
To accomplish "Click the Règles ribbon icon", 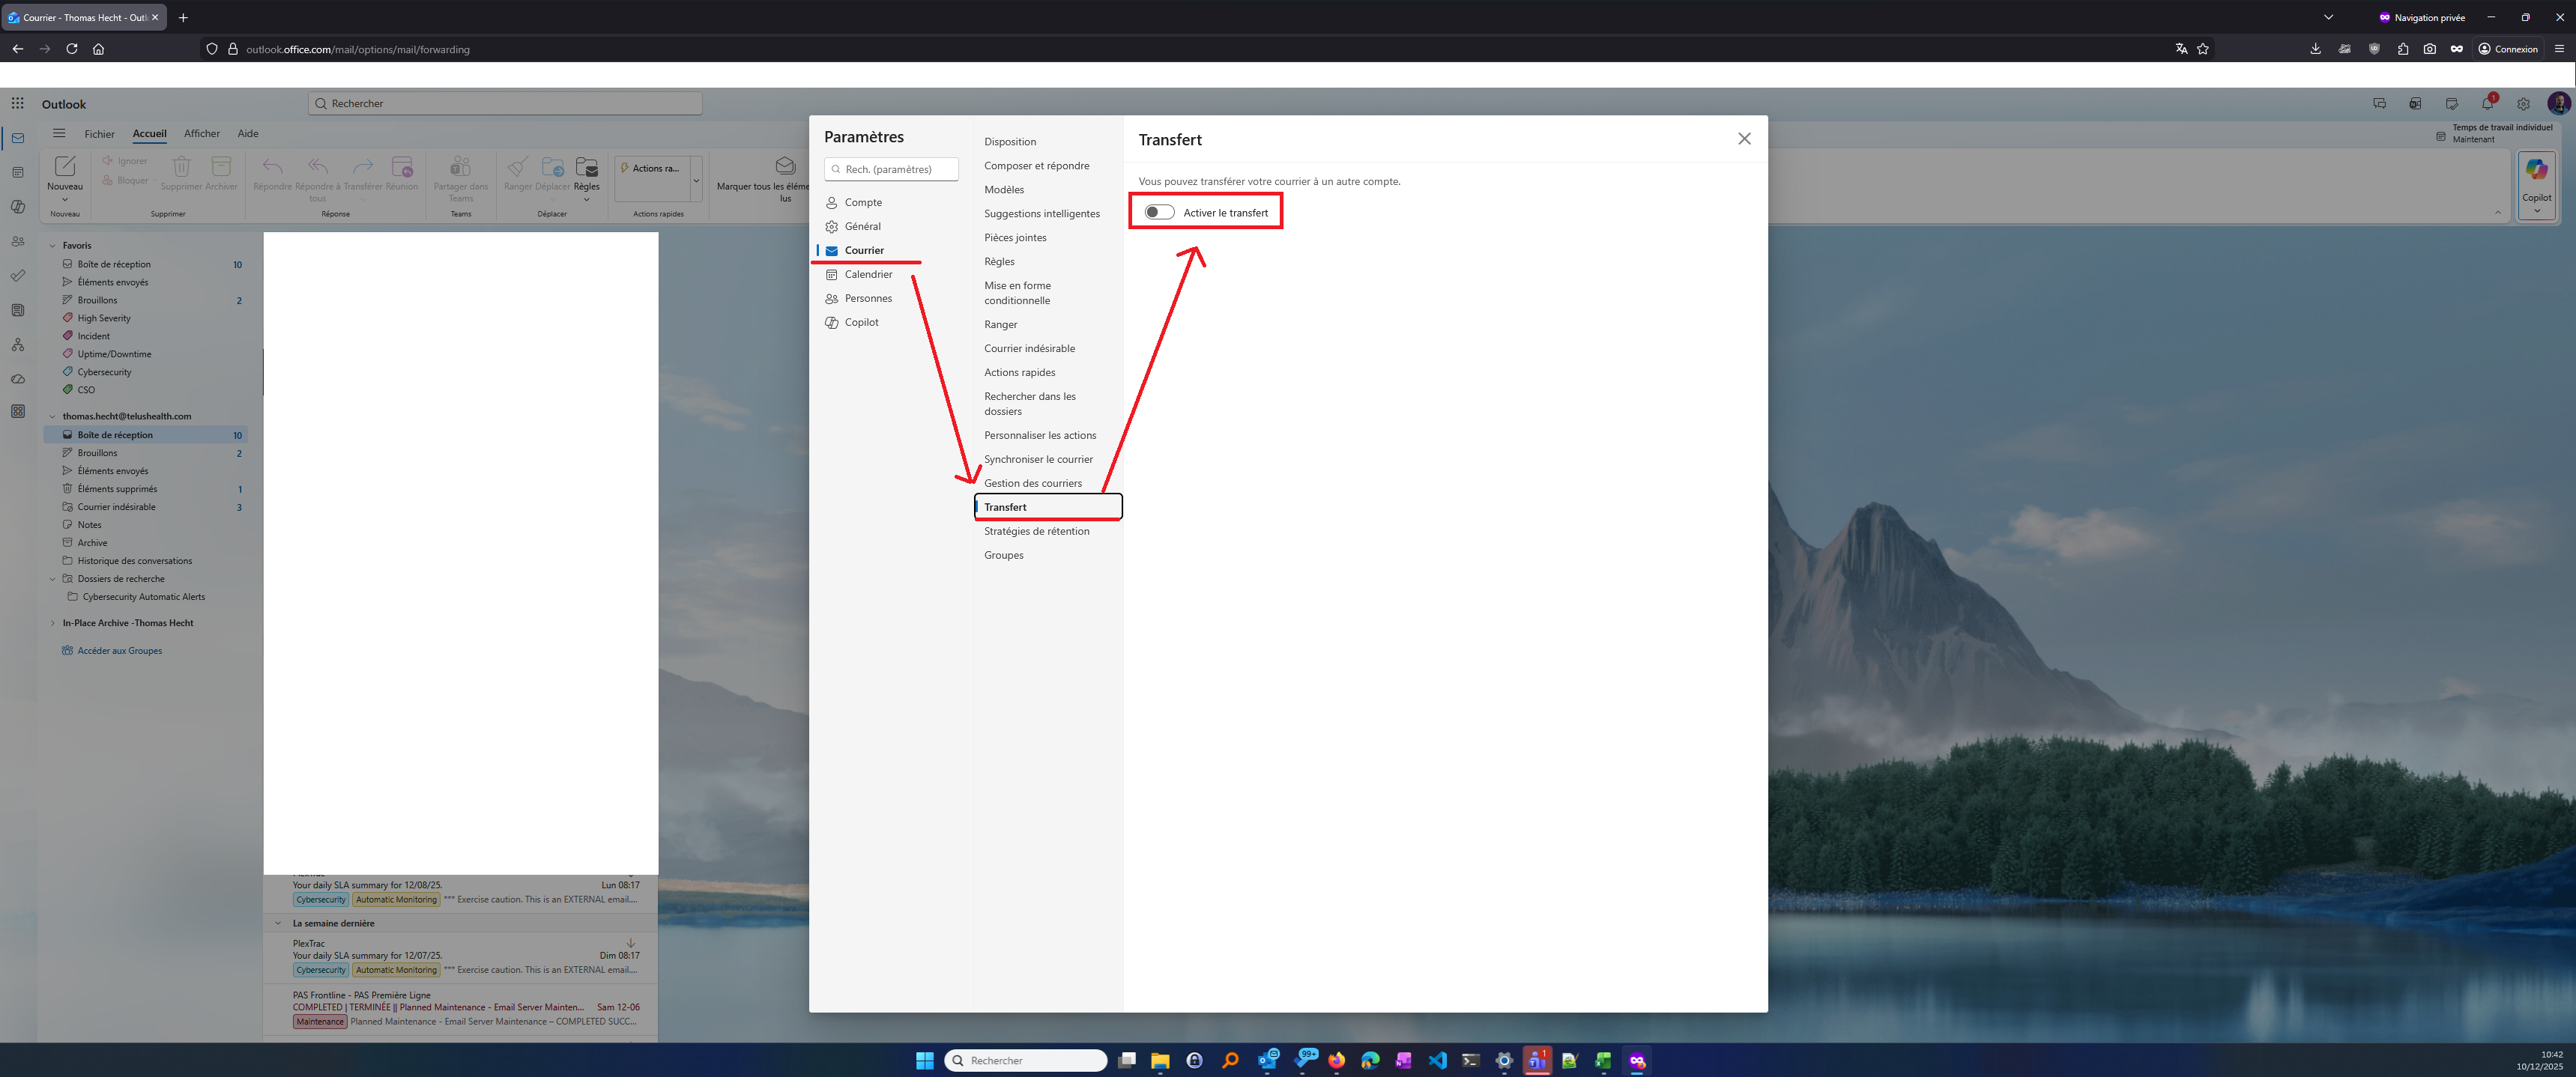I will 587,168.
